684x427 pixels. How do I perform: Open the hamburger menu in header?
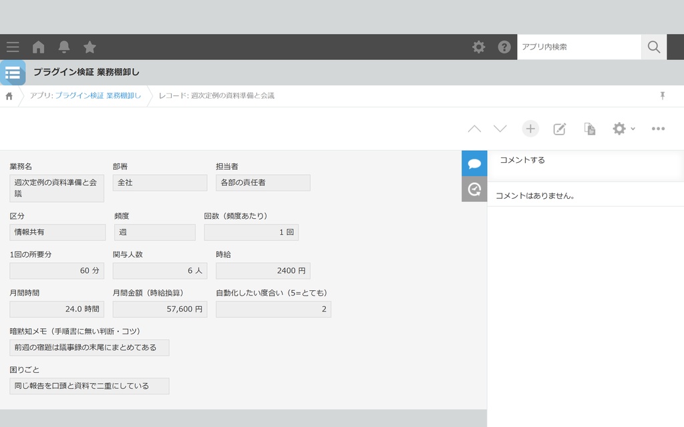tap(13, 47)
